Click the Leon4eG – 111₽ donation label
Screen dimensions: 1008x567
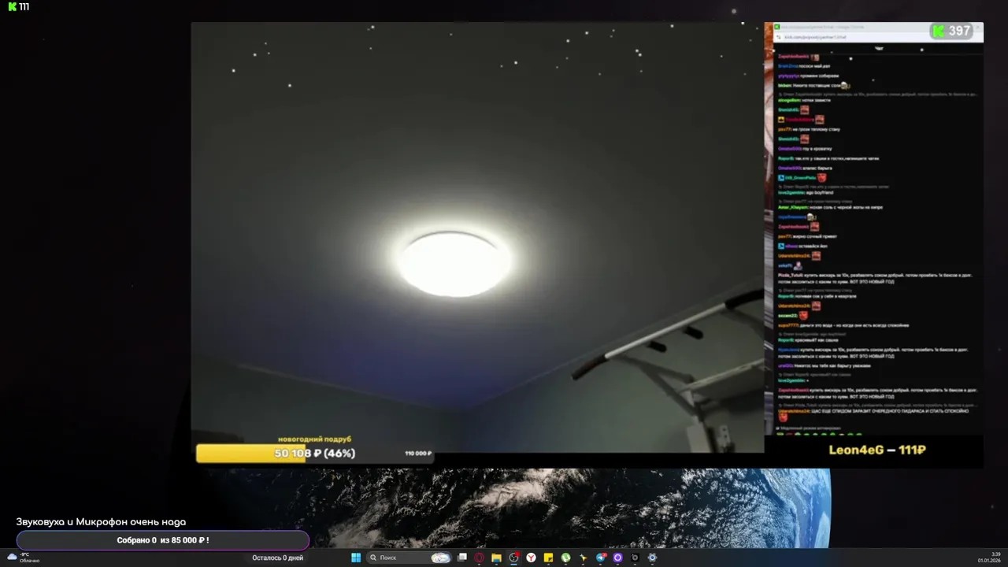(876, 450)
